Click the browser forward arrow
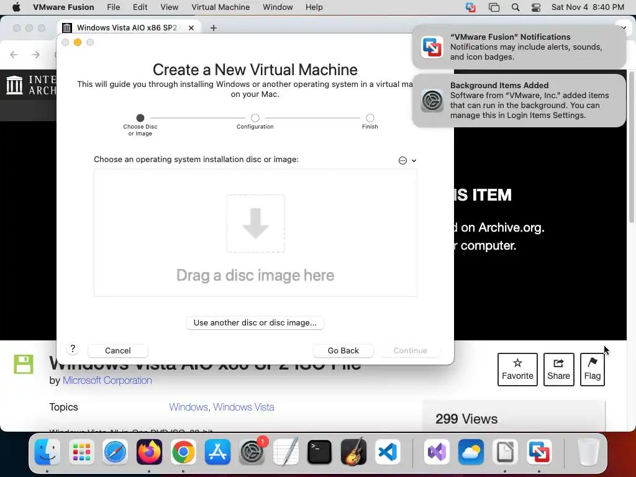 pyautogui.click(x=36, y=55)
